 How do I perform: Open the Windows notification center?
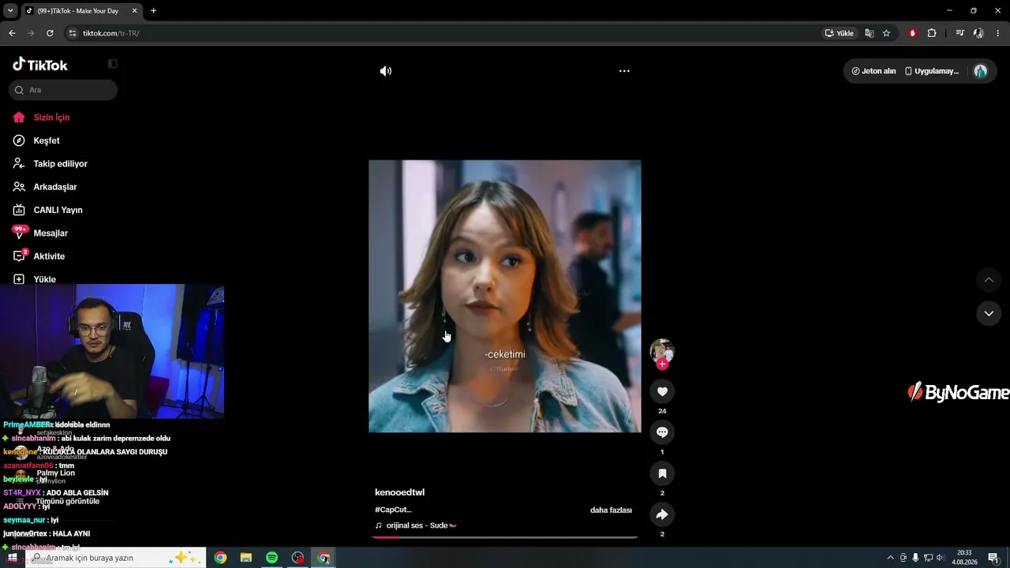point(993,558)
